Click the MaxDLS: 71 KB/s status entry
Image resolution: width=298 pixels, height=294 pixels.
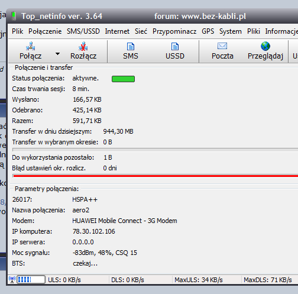268,280
